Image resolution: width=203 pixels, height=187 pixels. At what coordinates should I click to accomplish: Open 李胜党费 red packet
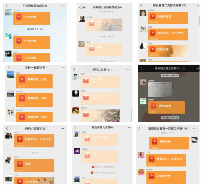[x=168, y=51]
